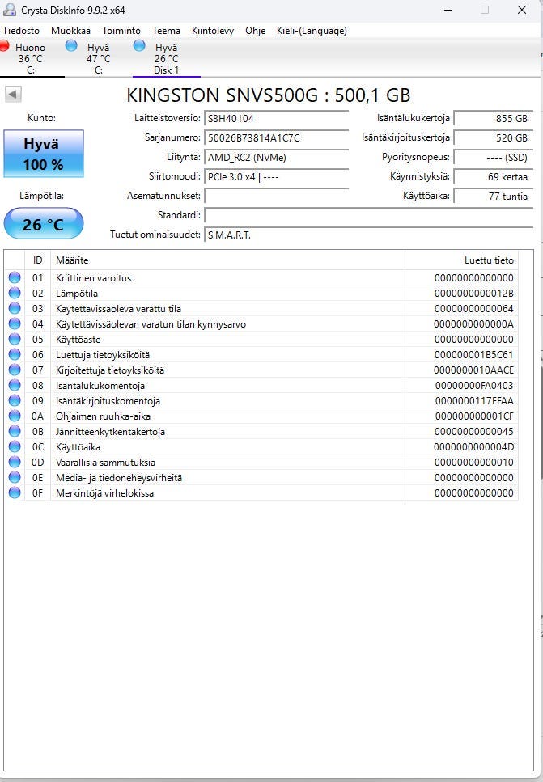Open the Teema menu
The height and width of the screenshot is (782, 543).
click(166, 31)
